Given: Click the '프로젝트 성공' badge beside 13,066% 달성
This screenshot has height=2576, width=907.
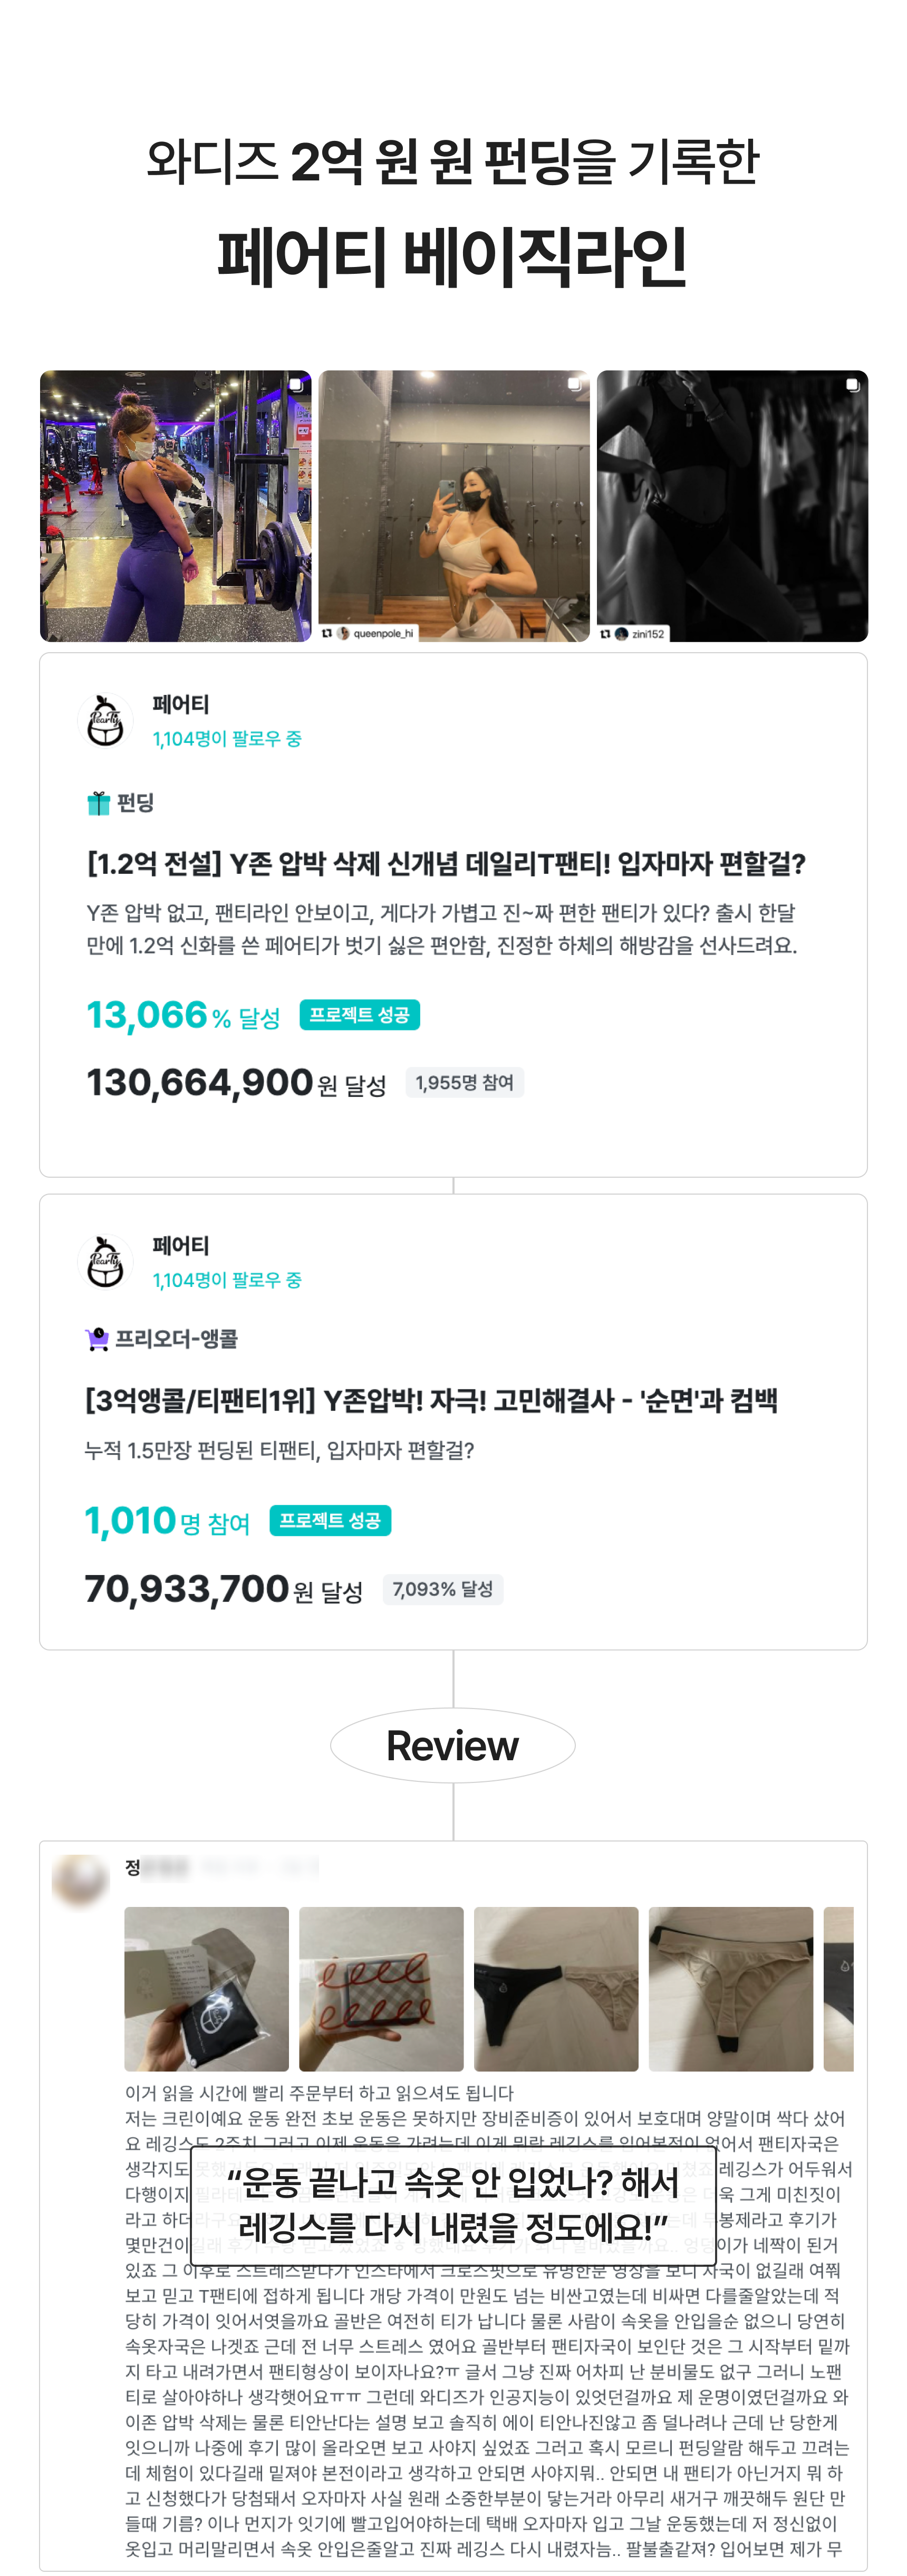Looking at the screenshot, I should tap(360, 1015).
